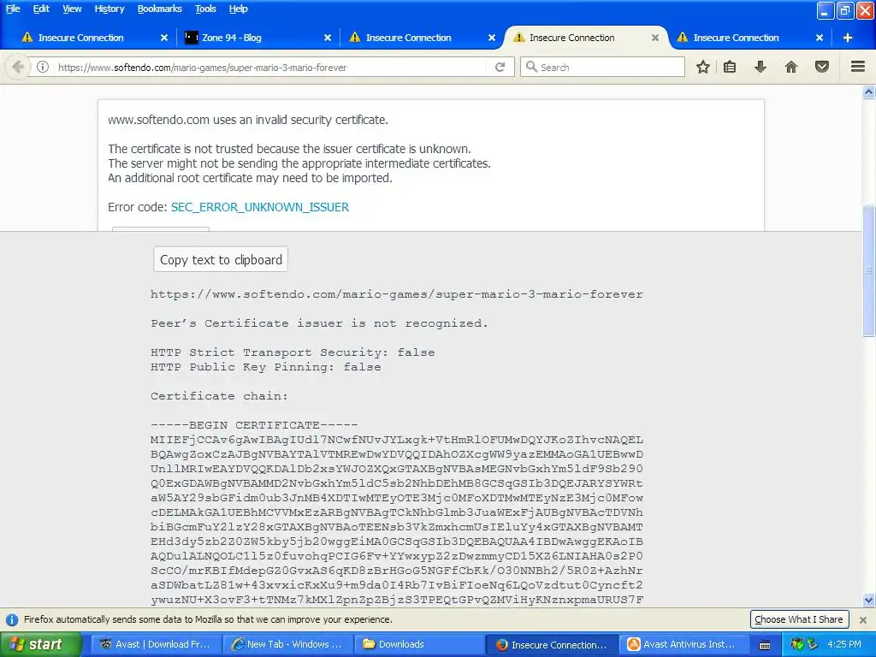Click the second system tray icon

click(x=813, y=644)
